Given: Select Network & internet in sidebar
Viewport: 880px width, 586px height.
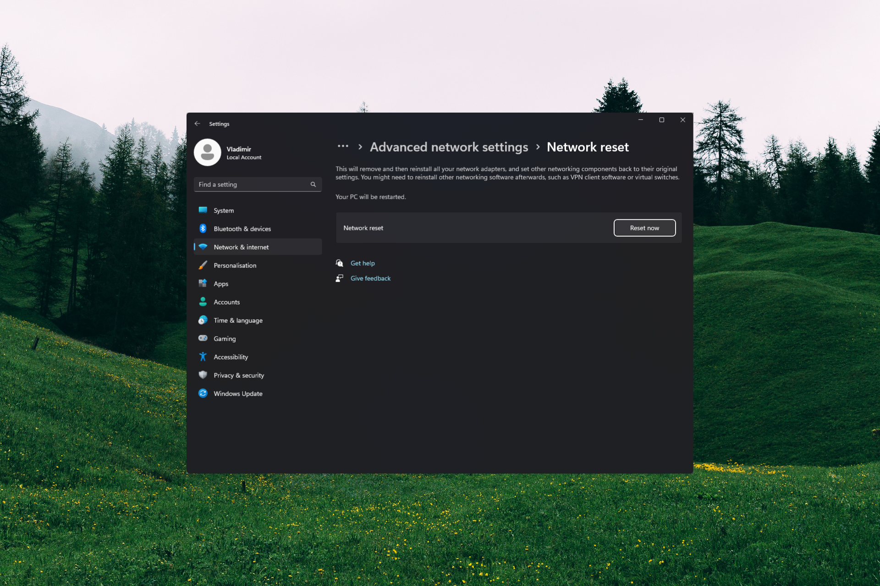Looking at the screenshot, I should tap(241, 247).
